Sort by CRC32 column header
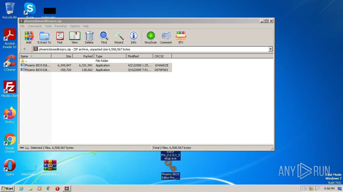 click(x=162, y=56)
